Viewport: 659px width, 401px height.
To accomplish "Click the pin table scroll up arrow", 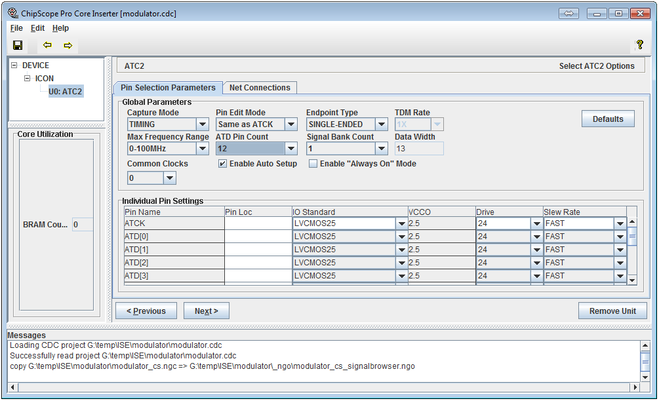I will (632, 221).
